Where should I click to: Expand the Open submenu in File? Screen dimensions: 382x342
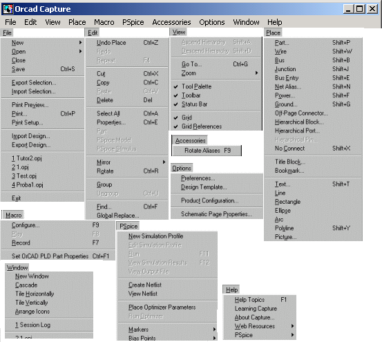[81, 51]
